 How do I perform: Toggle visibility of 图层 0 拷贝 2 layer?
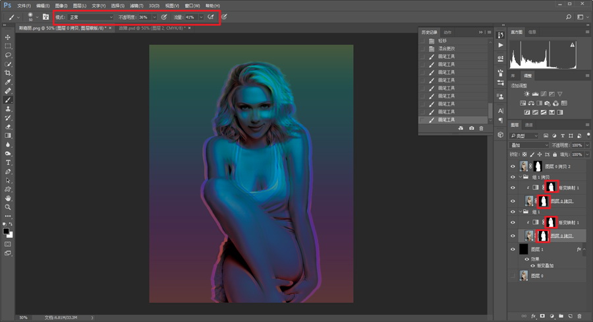513,166
